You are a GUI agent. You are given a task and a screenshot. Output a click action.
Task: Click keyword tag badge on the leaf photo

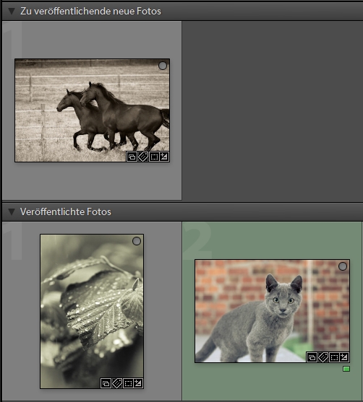pyautogui.click(x=117, y=383)
